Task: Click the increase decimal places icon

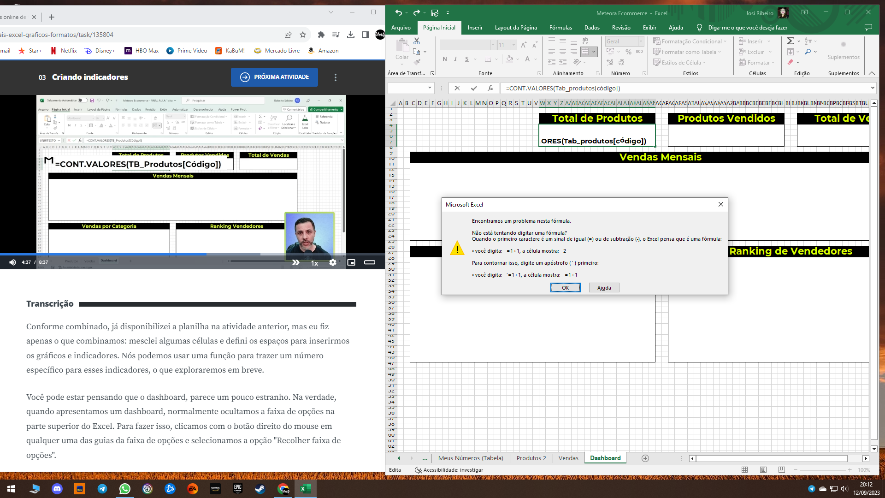Action: [610, 62]
